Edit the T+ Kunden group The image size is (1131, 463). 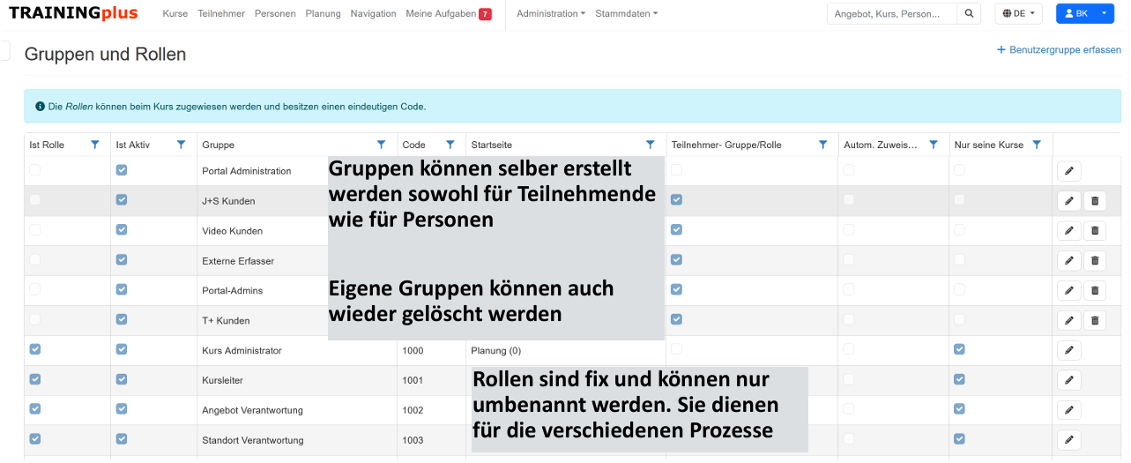(1068, 320)
